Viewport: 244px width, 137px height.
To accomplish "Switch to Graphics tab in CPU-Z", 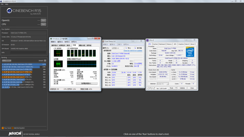I will click(181, 44).
